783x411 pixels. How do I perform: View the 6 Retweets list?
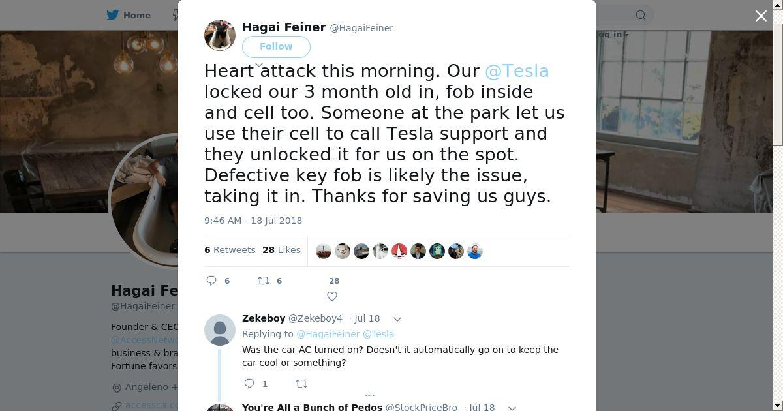pos(230,250)
